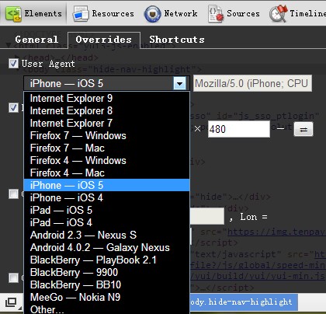Click the body.hide-nav-highlight breadcrumb

tap(244, 302)
